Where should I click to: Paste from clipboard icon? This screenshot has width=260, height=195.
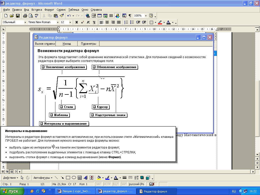click(x=56, y=16)
